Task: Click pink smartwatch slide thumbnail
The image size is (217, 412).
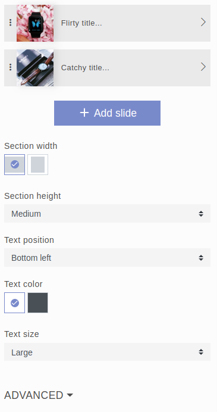Action: (35, 23)
